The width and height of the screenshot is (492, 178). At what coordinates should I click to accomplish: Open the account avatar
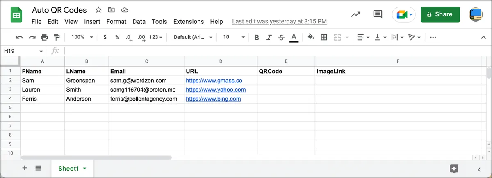[x=476, y=14]
